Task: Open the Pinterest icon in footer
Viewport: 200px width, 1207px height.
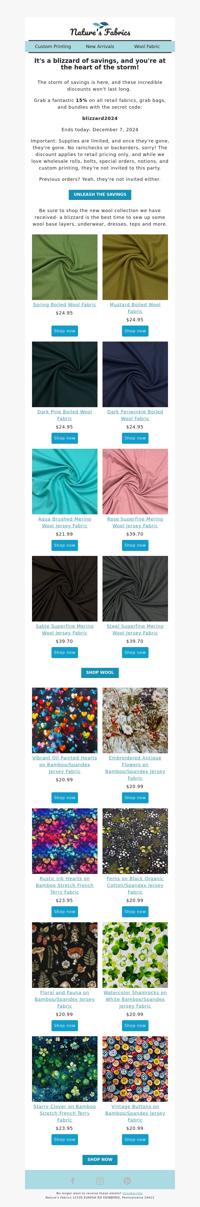Action: tap(127, 1181)
